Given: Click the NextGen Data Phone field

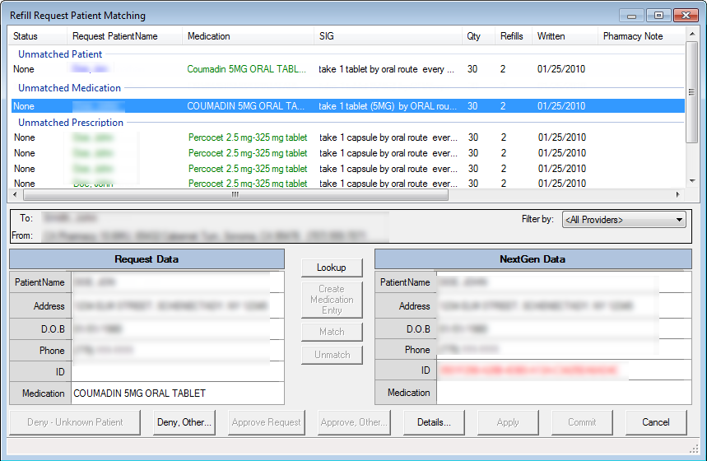Looking at the screenshot, I should [564, 350].
